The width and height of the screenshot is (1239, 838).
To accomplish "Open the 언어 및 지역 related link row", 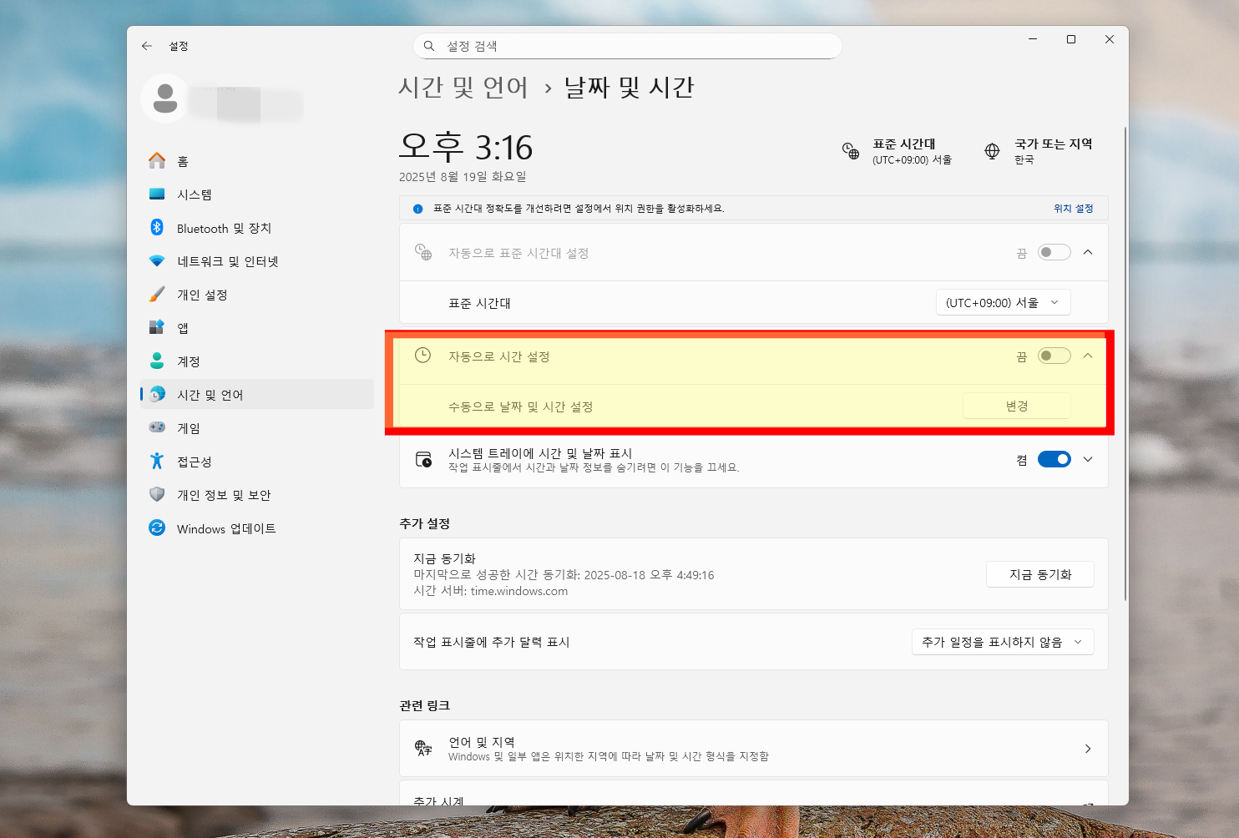I will pos(754,749).
